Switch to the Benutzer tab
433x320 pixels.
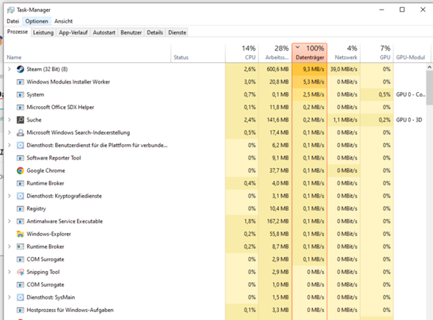[x=131, y=32]
